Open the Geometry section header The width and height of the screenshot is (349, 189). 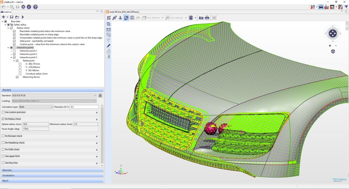pyautogui.click(x=52, y=170)
